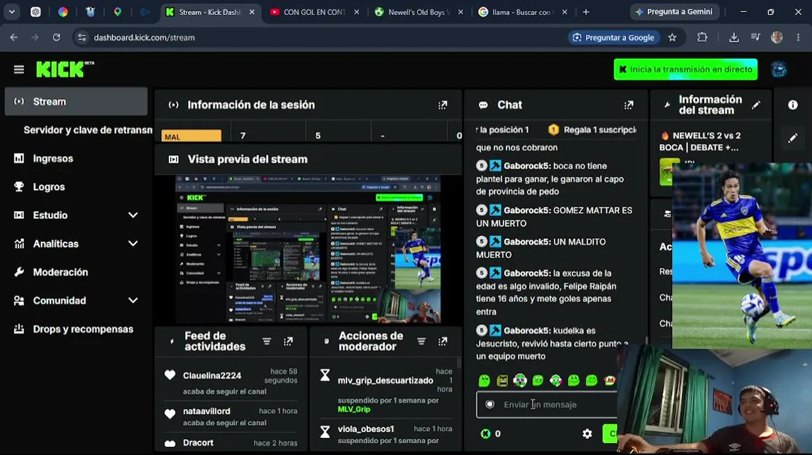Expand the Analíticas sidebar section
The height and width of the screenshot is (455, 812).
(133, 244)
